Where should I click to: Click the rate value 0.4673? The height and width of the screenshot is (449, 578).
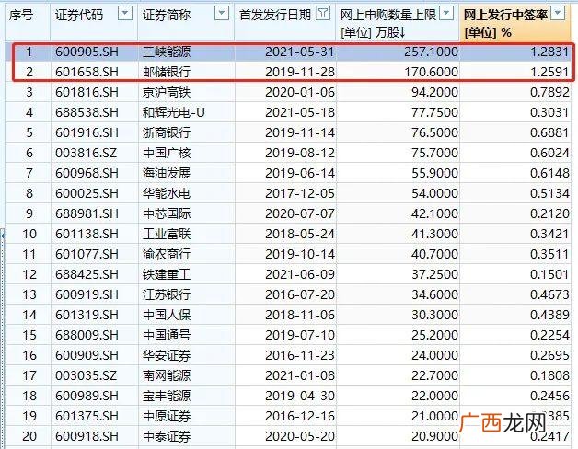tap(549, 294)
